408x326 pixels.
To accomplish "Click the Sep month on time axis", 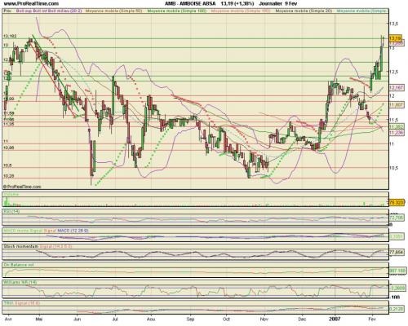I will point(190,319).
